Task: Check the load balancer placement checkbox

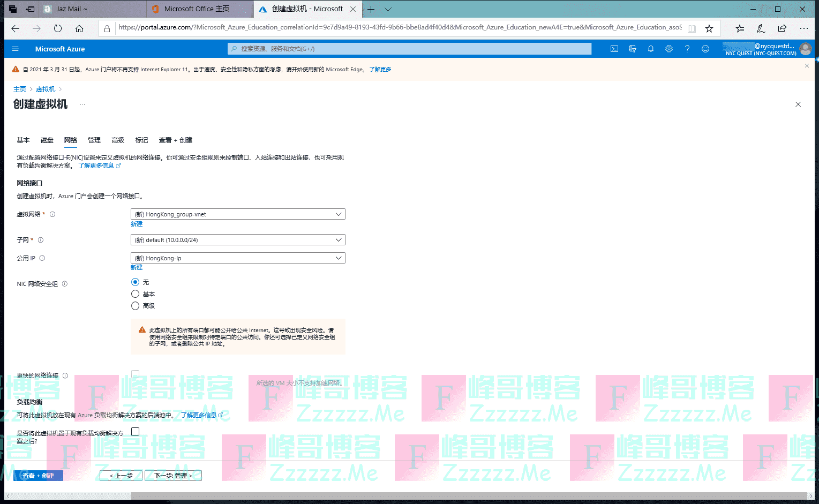Action: pos(136,432)
